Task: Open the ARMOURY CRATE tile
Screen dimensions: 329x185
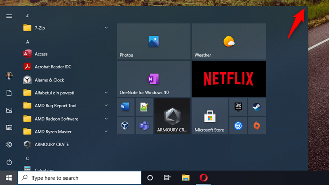Action: click(173, 116)
